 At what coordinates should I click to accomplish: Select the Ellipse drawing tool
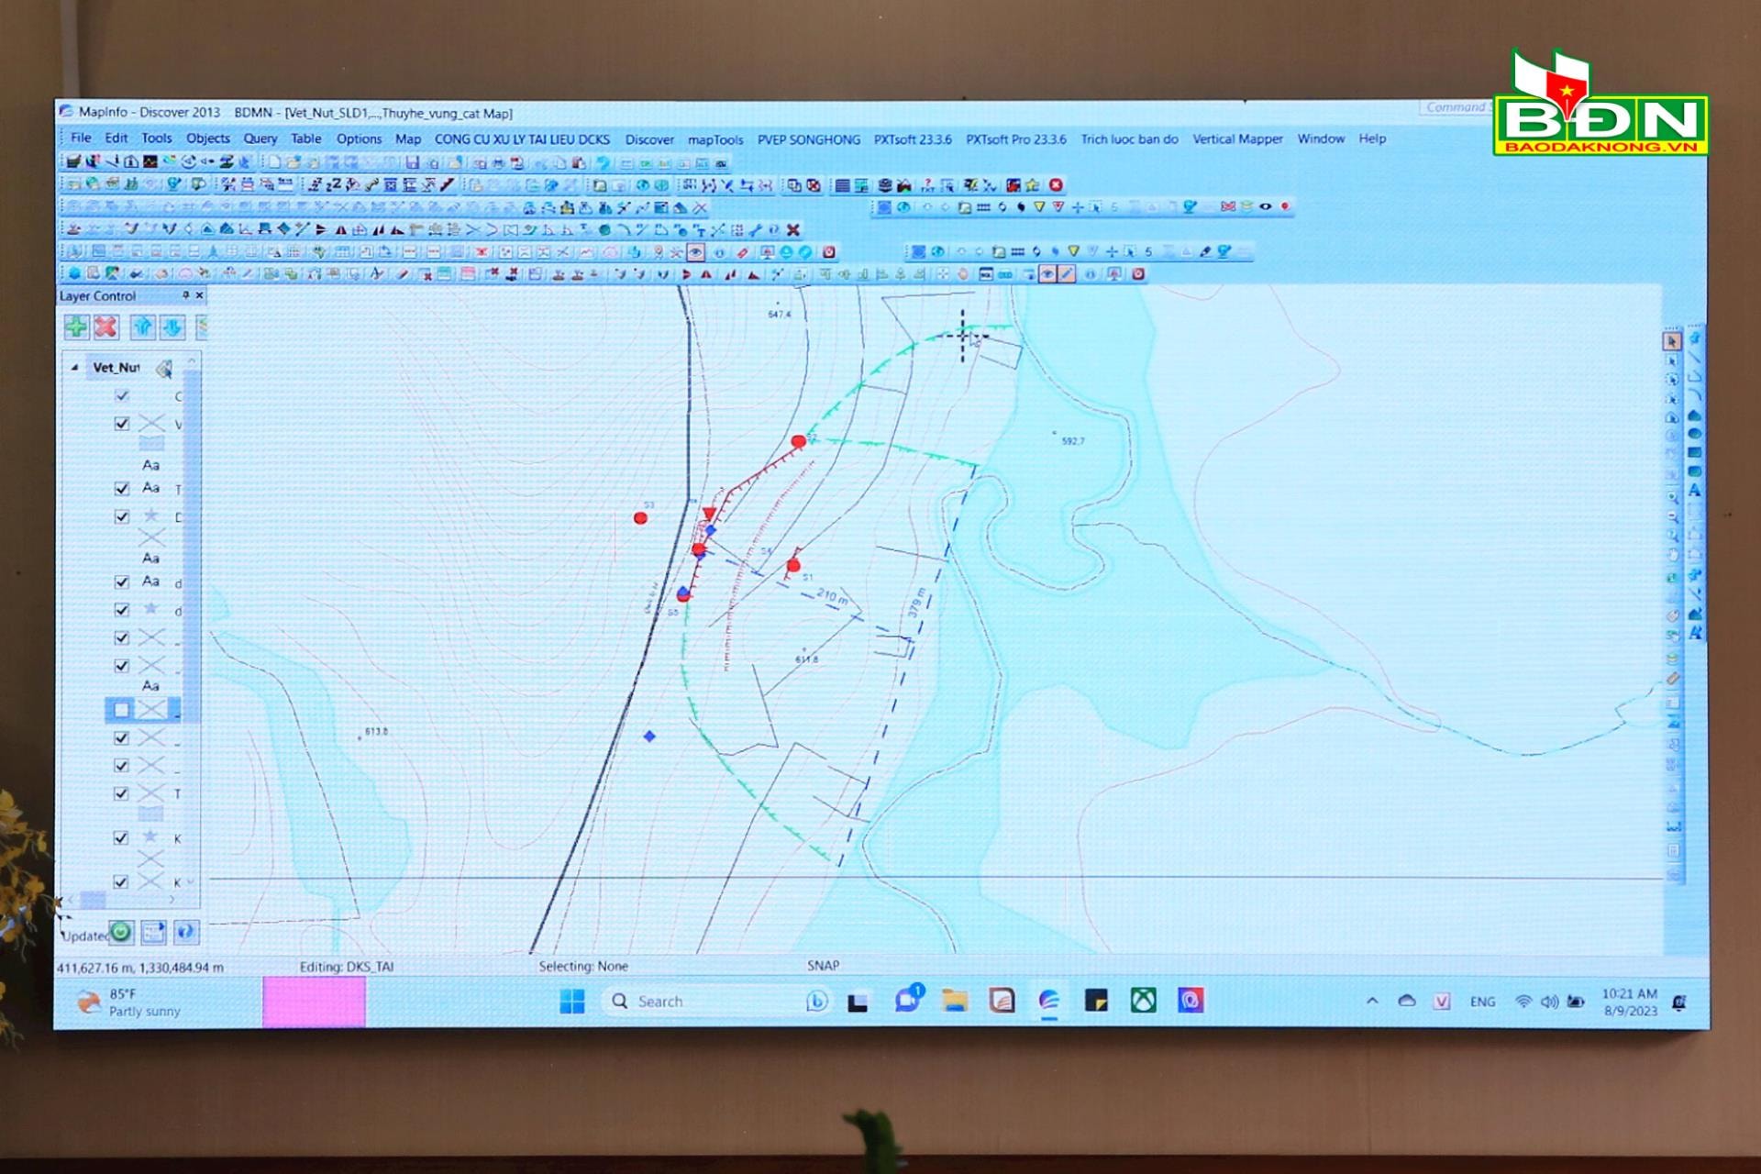[x=1694, y=434]
